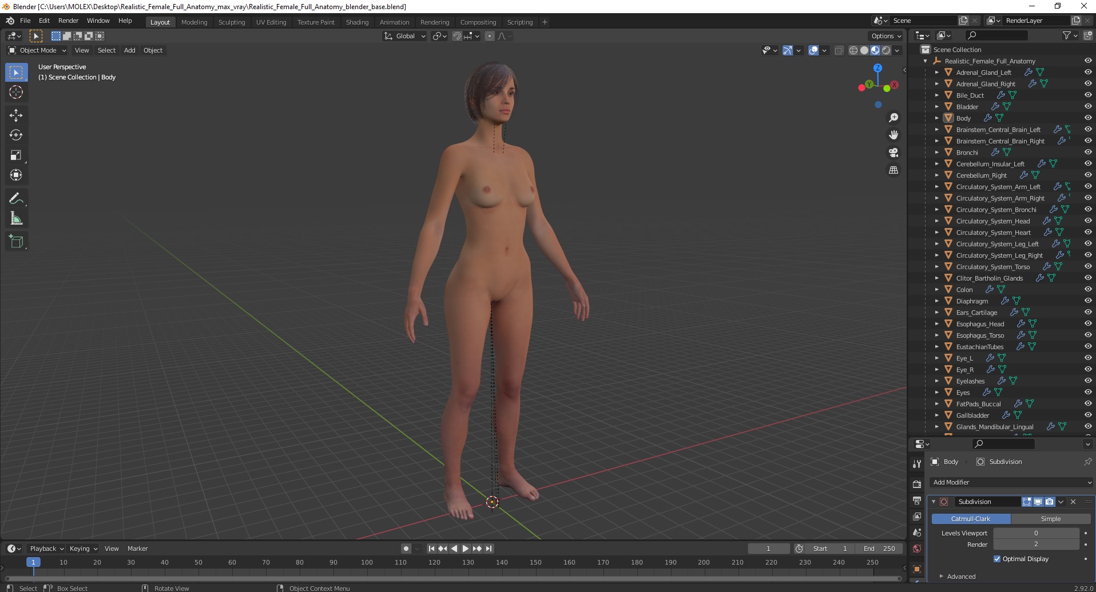Open the Render menu
Viewport: 1096px width, 592px height.
(68, 21)
